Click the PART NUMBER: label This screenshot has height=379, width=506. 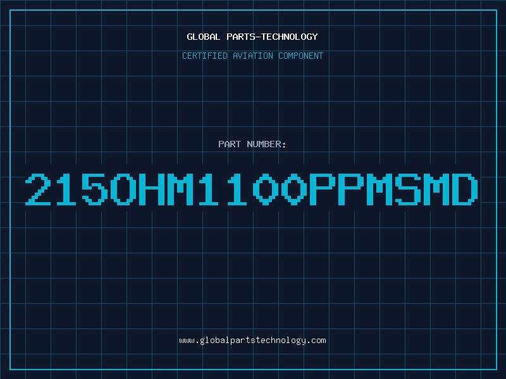coord(252,144)
